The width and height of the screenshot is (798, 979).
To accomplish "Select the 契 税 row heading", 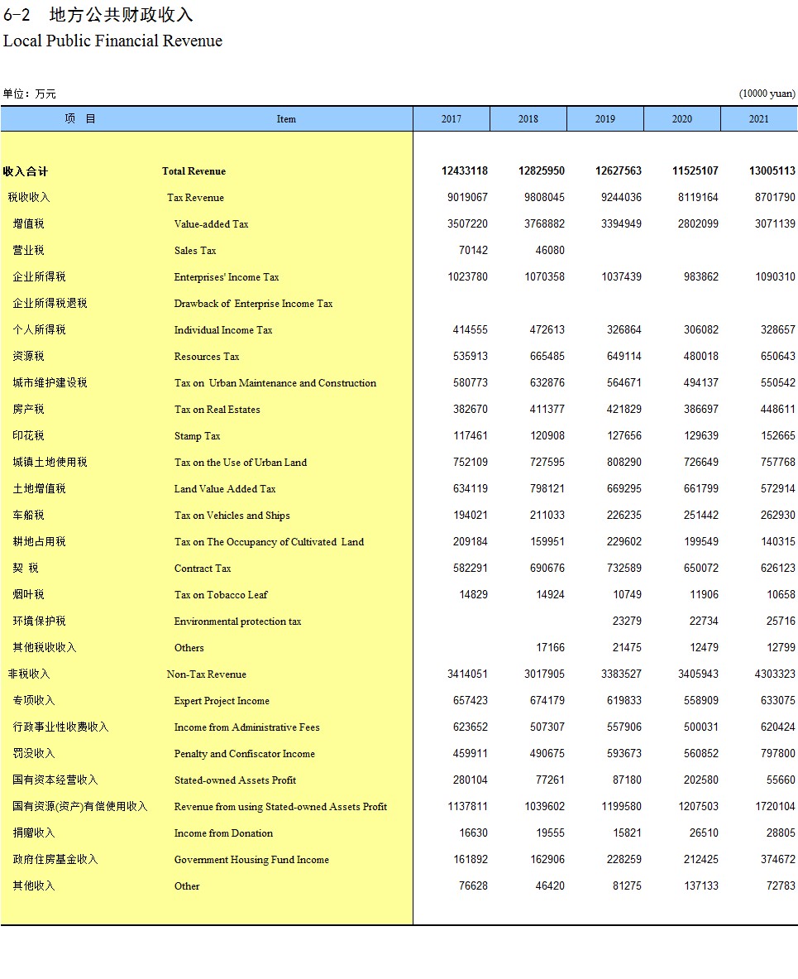I will pos(26,569).
